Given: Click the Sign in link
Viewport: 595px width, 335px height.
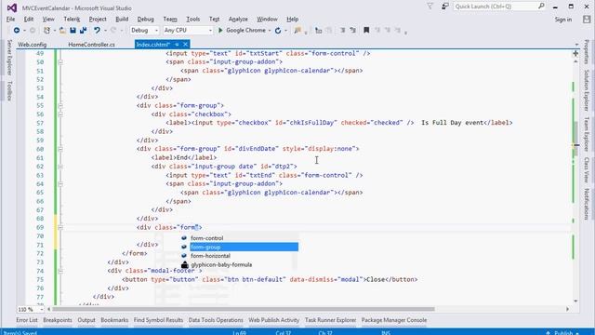Looking at the screenshot, I should [x=563, y=20].
